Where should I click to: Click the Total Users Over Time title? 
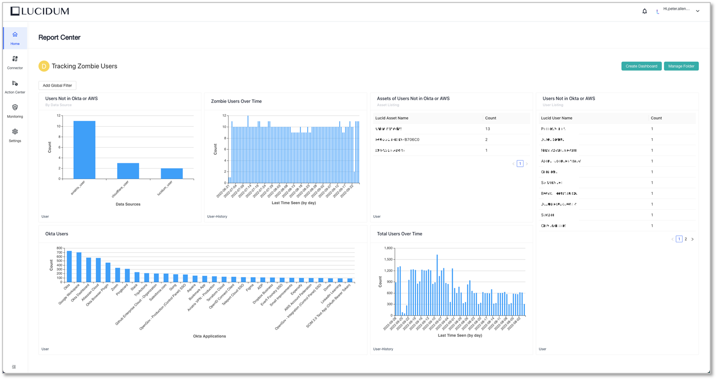coord(400,234)
